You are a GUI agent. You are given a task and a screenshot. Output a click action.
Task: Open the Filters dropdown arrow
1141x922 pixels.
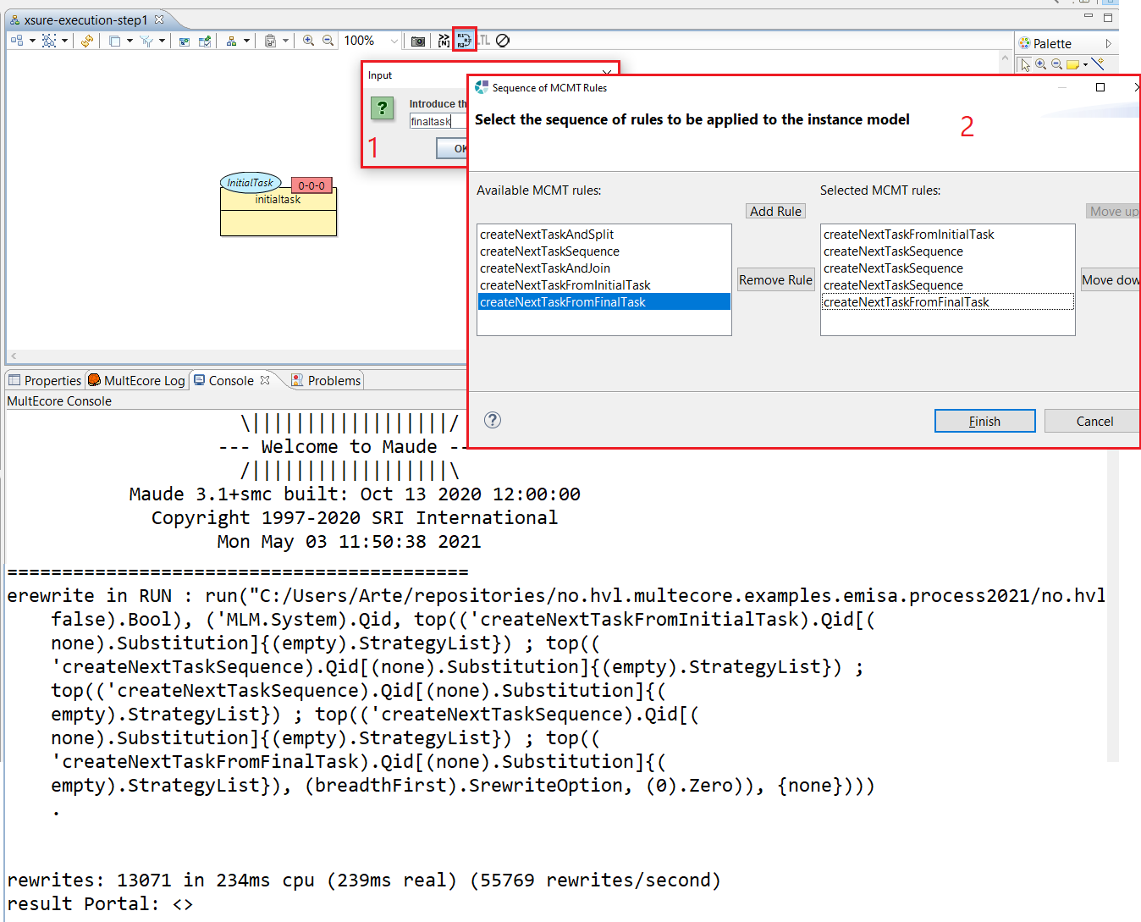162,41
